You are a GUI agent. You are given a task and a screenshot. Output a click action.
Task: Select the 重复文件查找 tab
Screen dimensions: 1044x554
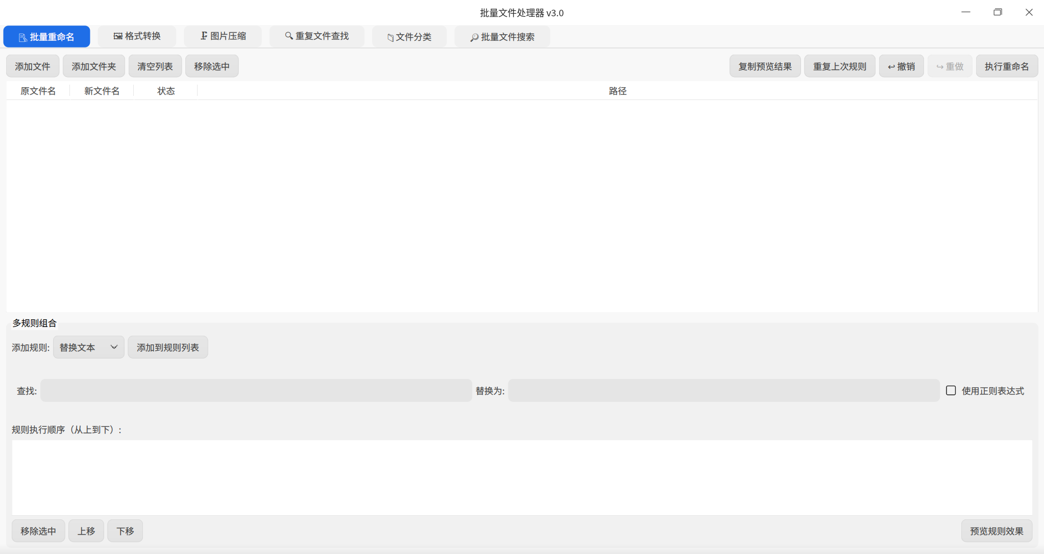point(317,36)
